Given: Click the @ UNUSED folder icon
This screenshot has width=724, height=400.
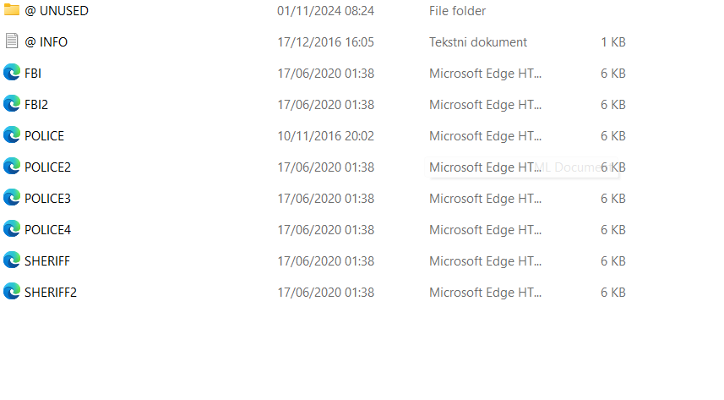Looking at the screenshot, I should [12, 11].
